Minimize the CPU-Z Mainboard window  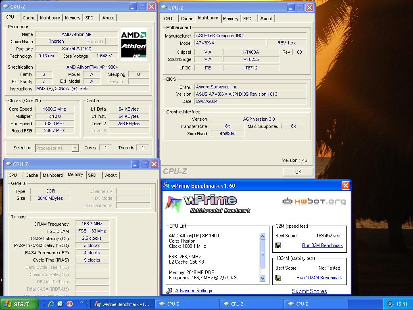pyautogui.click(x=290, y=8)
